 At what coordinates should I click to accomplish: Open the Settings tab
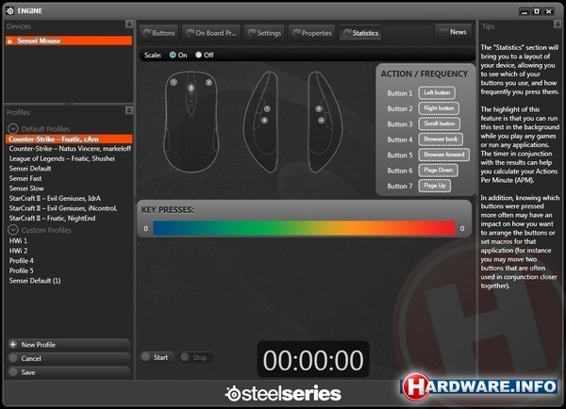[264, 33]
